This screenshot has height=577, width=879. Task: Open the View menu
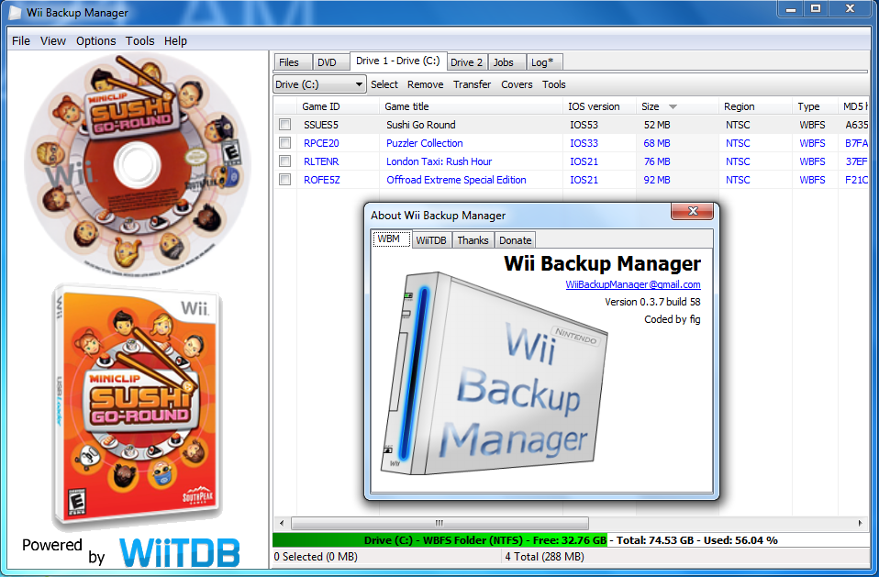point(52,41)
